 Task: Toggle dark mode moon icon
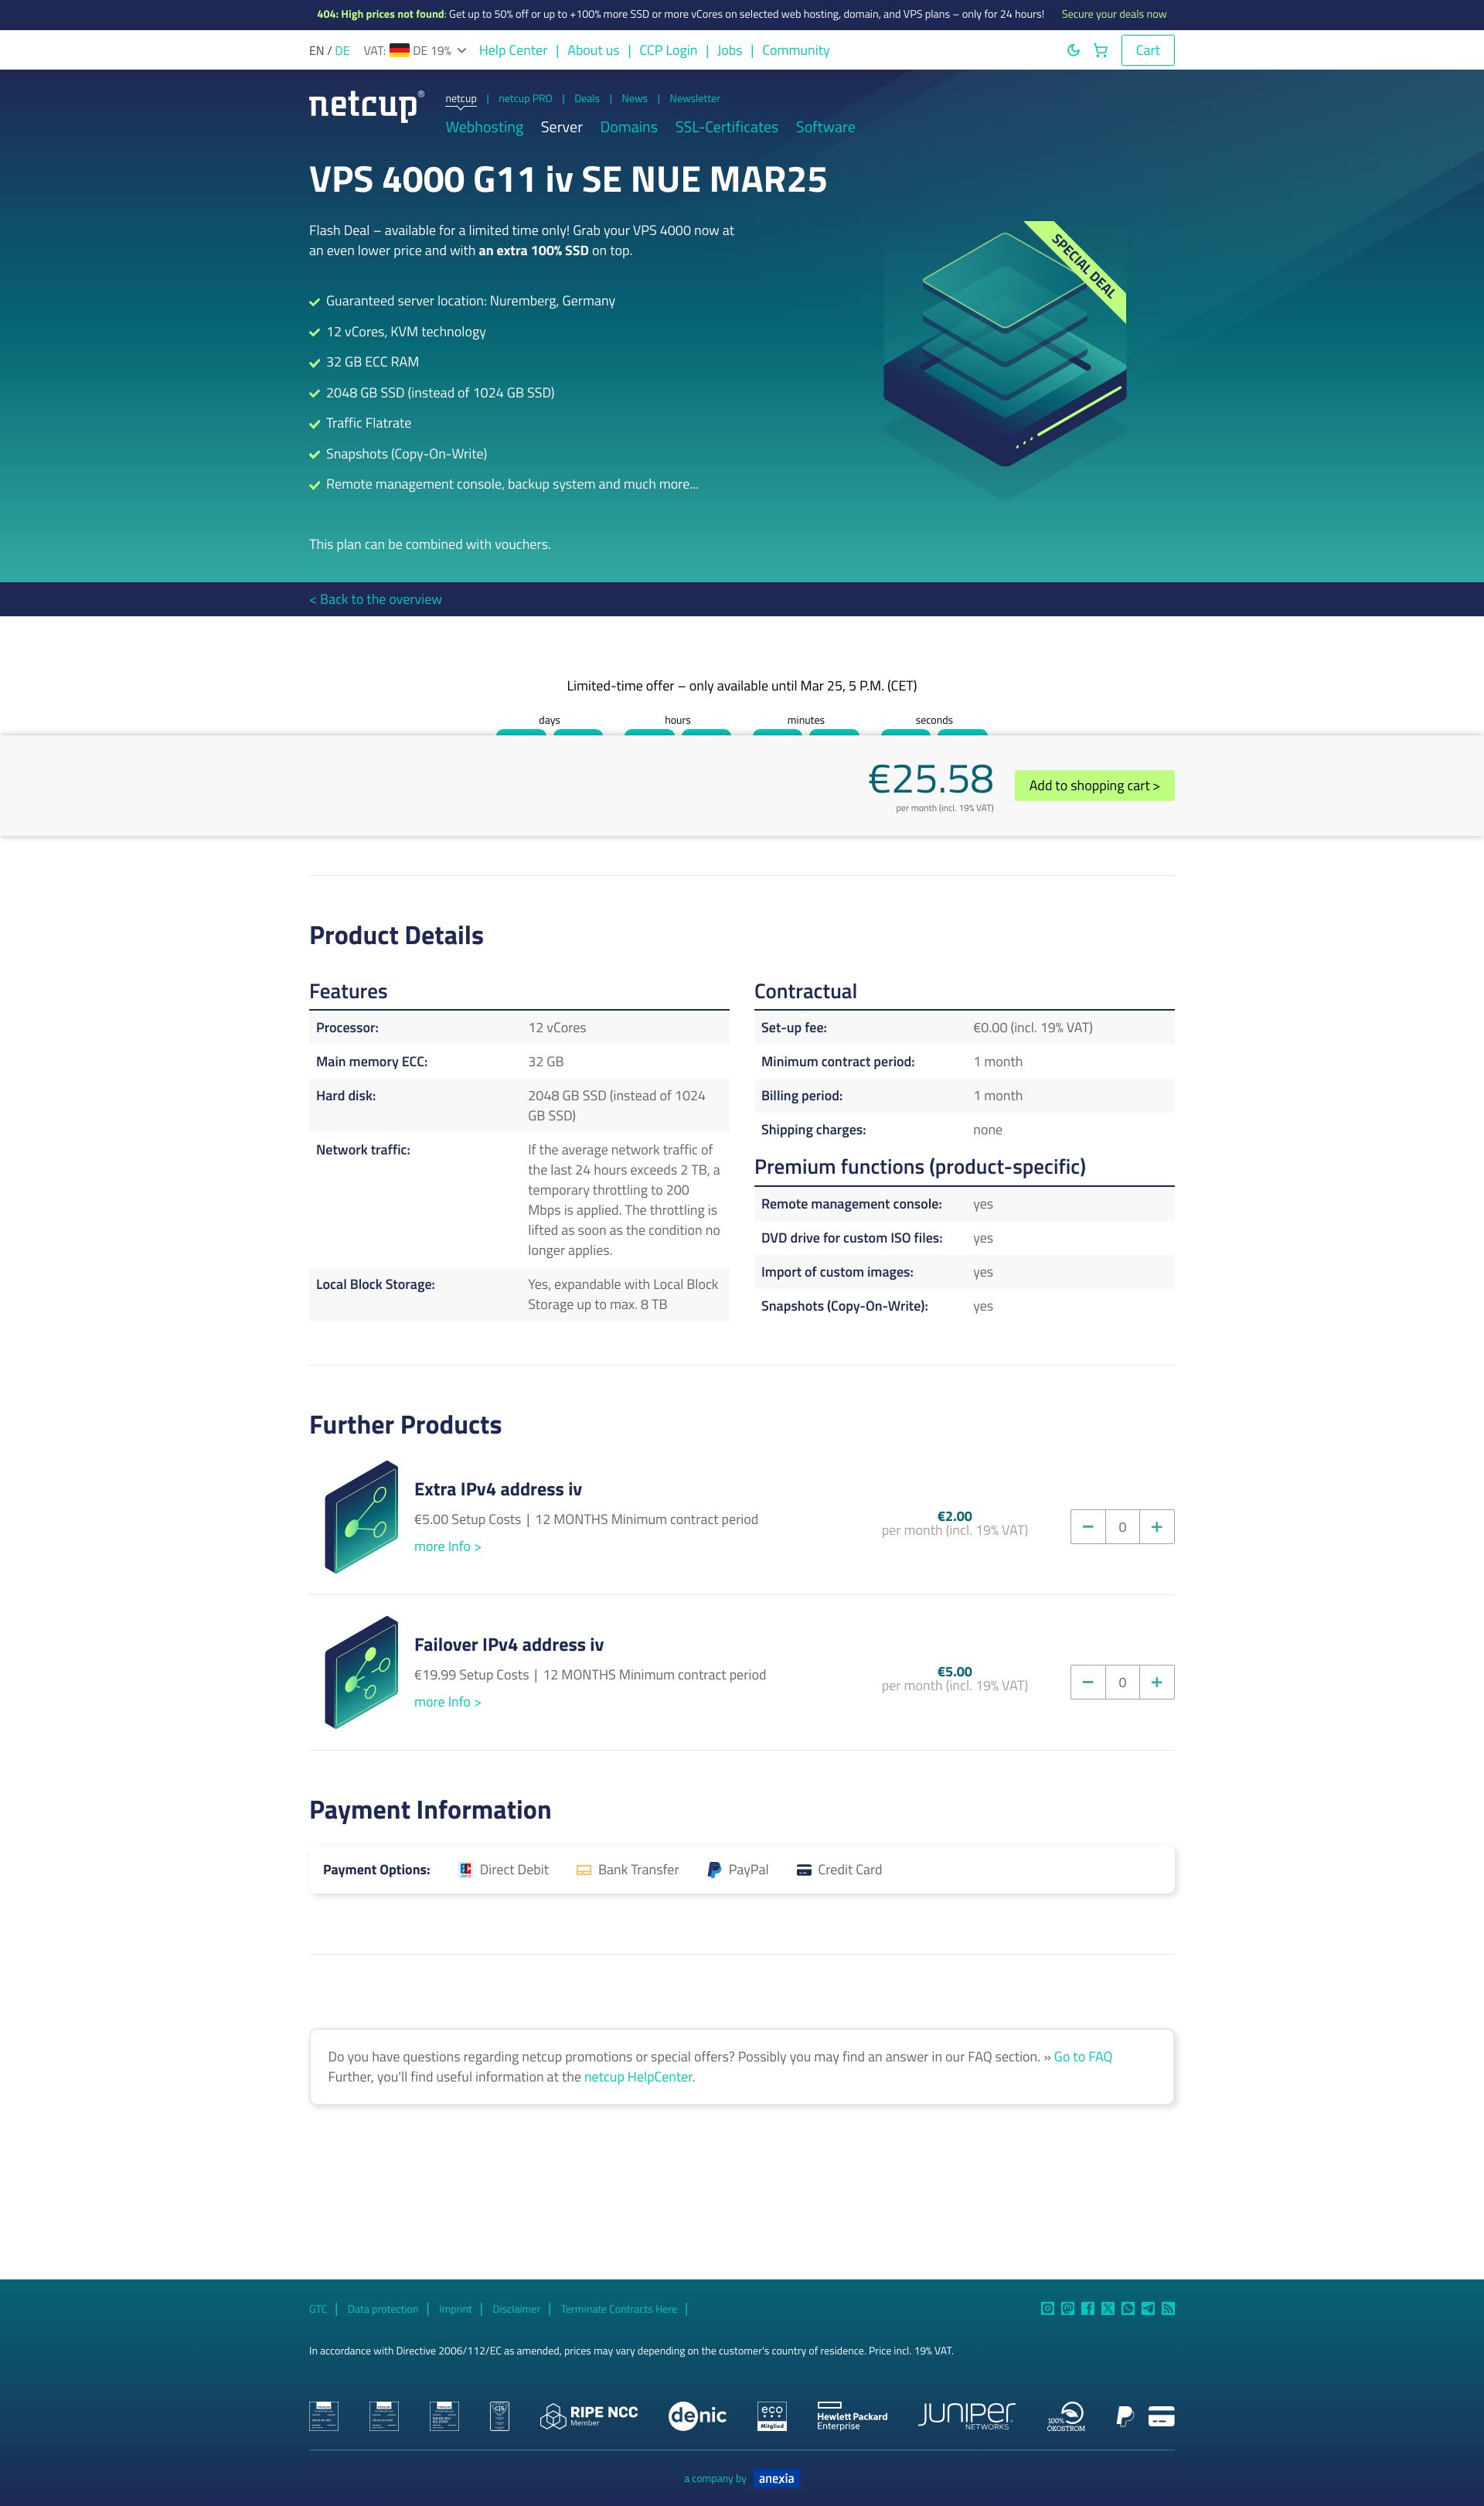(1073, 50)
